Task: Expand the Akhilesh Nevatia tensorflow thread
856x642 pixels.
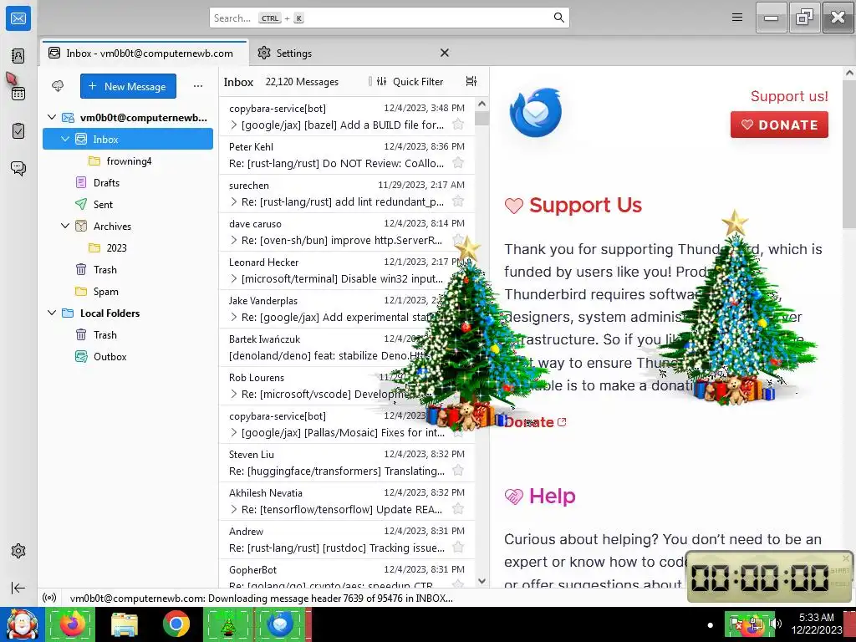Action: coord(234,509)
